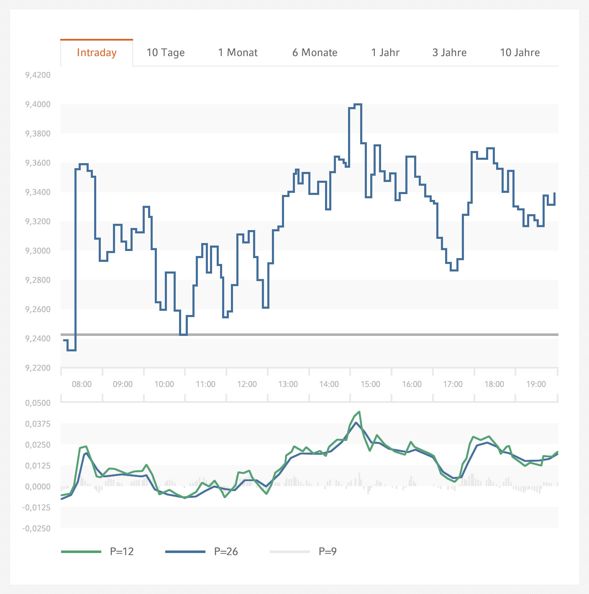
Task: Click the 09:00 time axis label
Action: tap(123, 384)
